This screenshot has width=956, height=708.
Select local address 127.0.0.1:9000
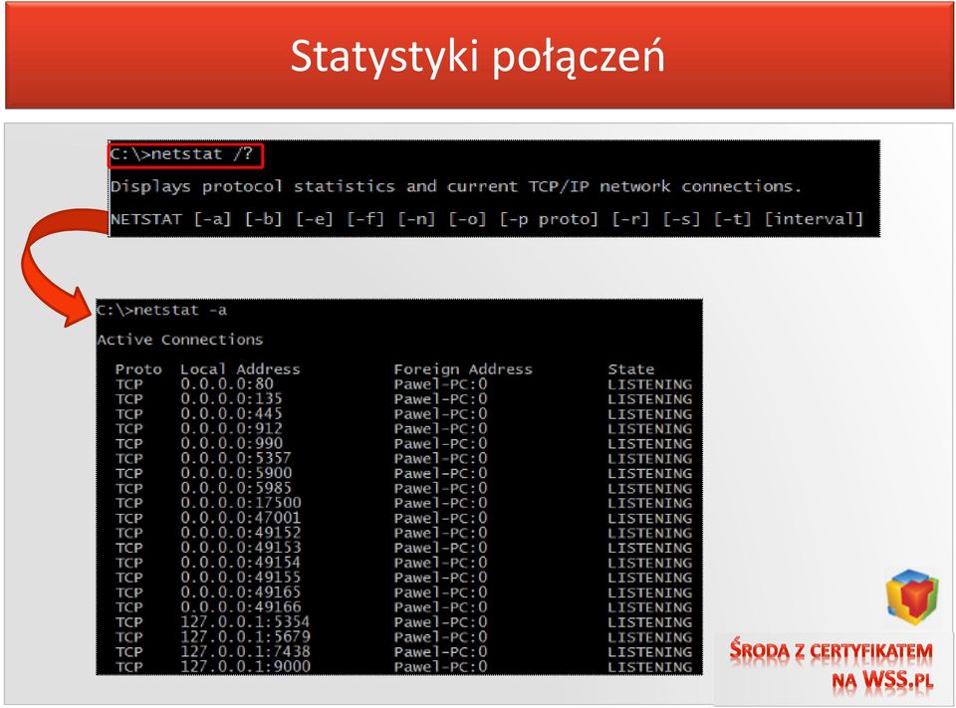point(245,666)
